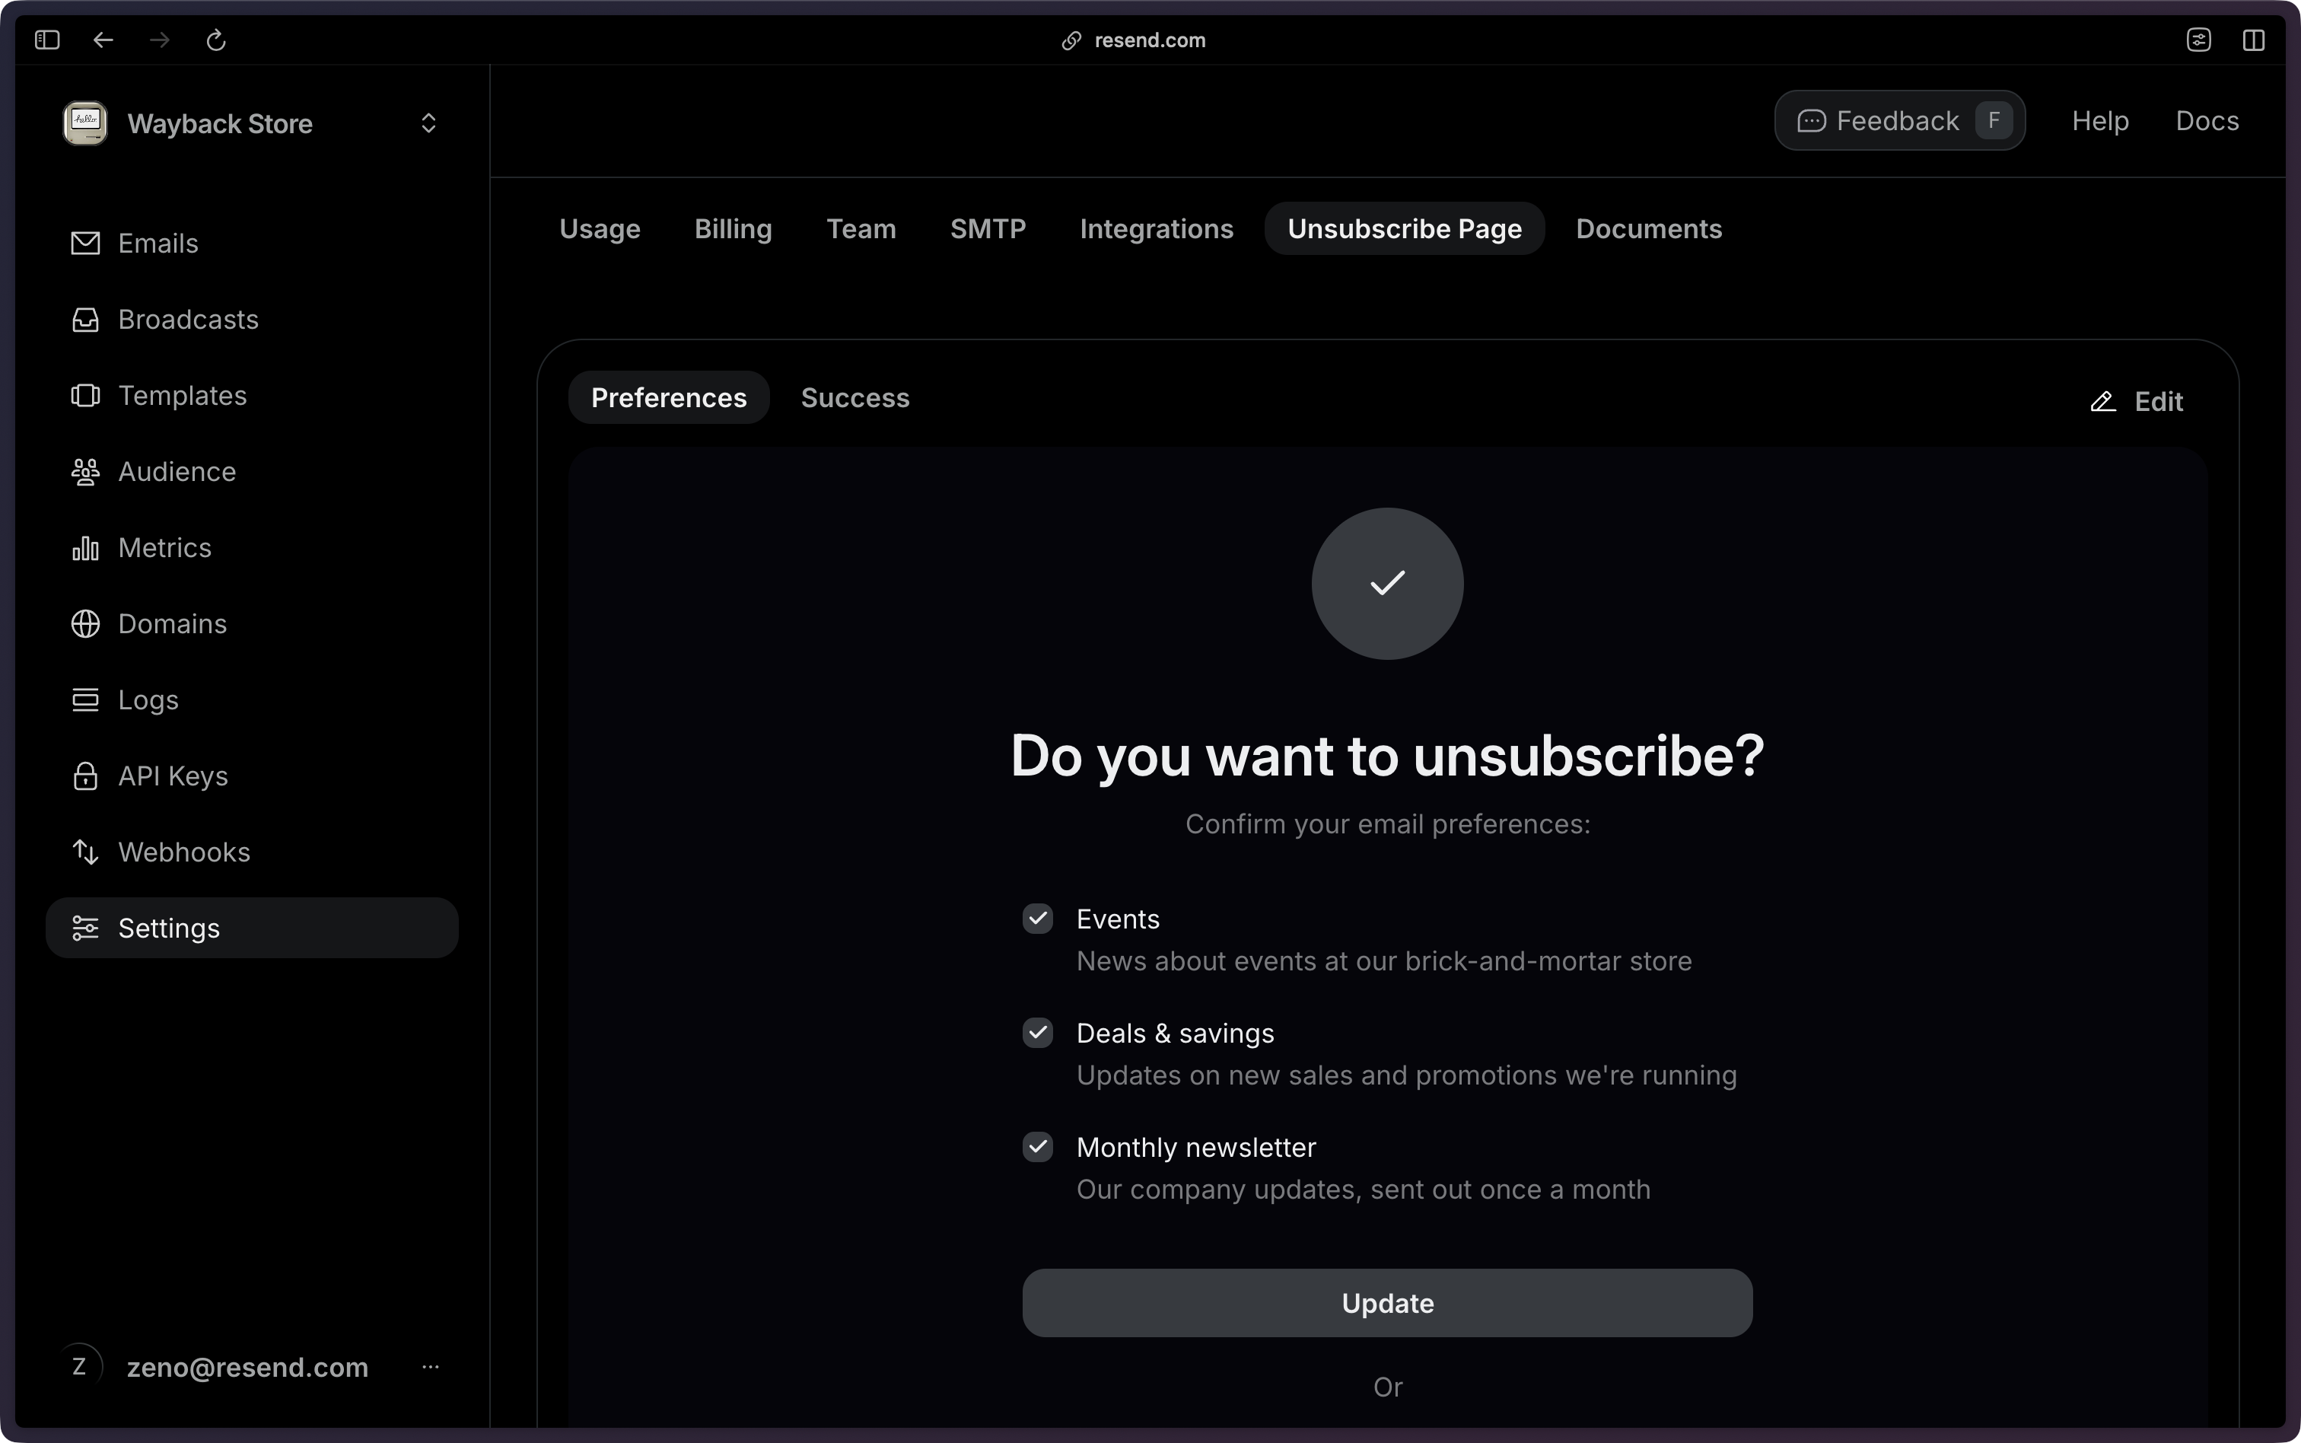Switch to the Billing tab

tap(733, 229)
